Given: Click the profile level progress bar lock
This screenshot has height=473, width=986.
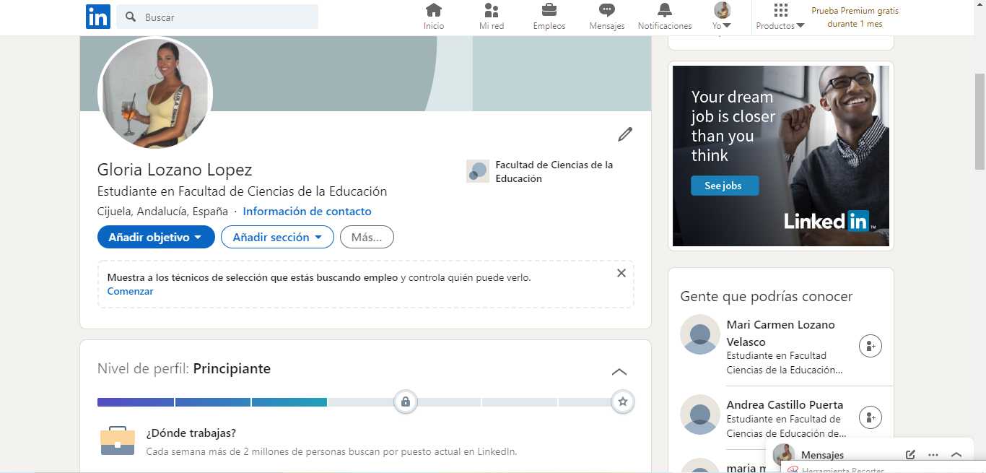Looking at the screenshot, I should coord(406,402).
